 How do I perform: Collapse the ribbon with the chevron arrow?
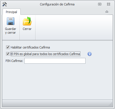[107, 12]
